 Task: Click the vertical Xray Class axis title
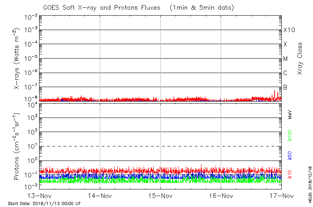[x=300, y=59]
